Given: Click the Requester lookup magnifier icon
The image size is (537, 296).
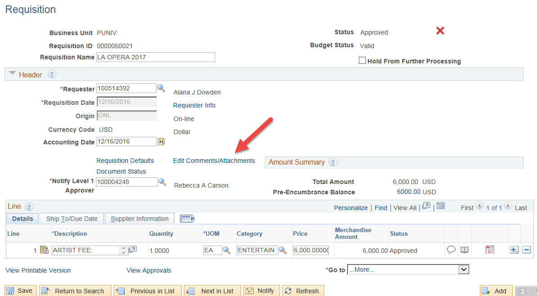Looking at the screenshot, I should tap(161, 88).
